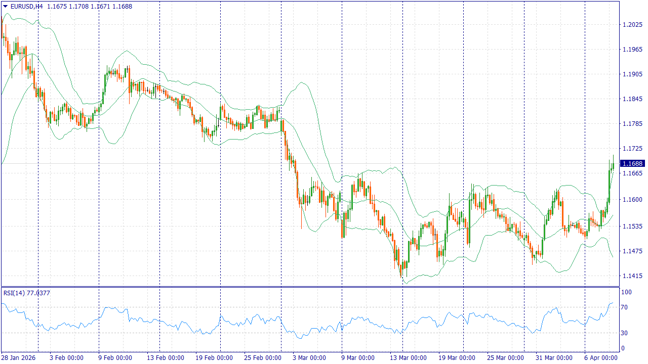Select the 28 Jan 2026 date label
This screenshot has width=648, height=364.
tap(20, 358)
